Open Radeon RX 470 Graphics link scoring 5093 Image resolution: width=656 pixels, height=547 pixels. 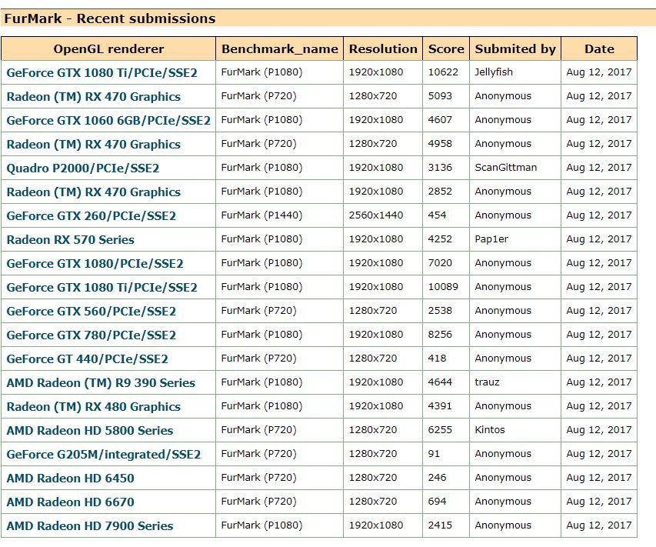pyautogui.click(x=93, y=97)
